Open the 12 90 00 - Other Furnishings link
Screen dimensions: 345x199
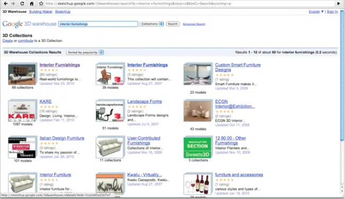(x=230, y=141)
